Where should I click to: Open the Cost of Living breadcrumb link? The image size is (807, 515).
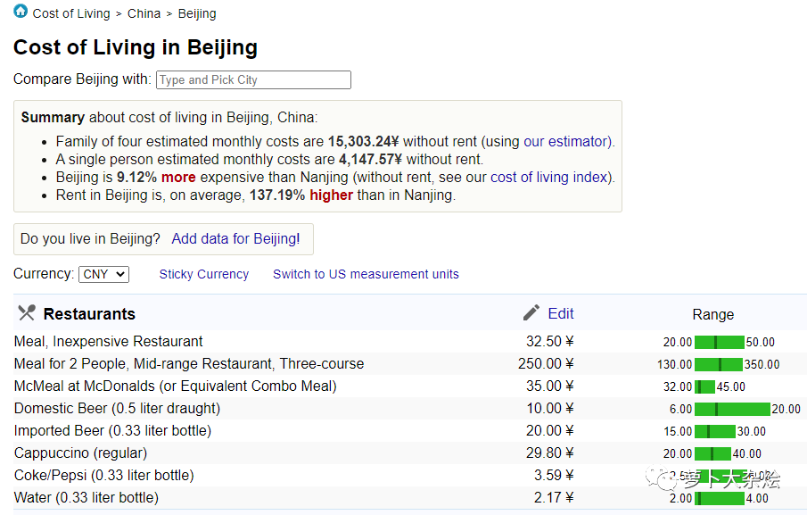(71, 14)
